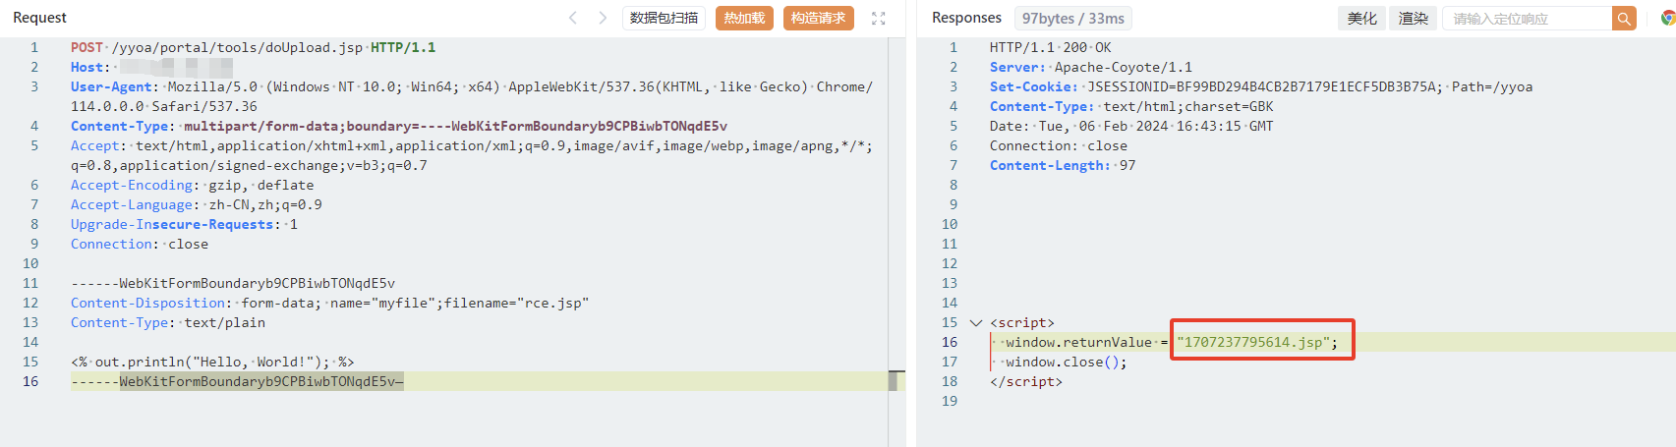Go to previous request with left arrow

pyautogui.click(x=573, y=18)
